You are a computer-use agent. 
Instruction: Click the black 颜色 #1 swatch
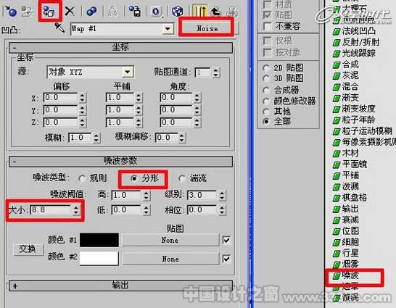click(99, 240)
